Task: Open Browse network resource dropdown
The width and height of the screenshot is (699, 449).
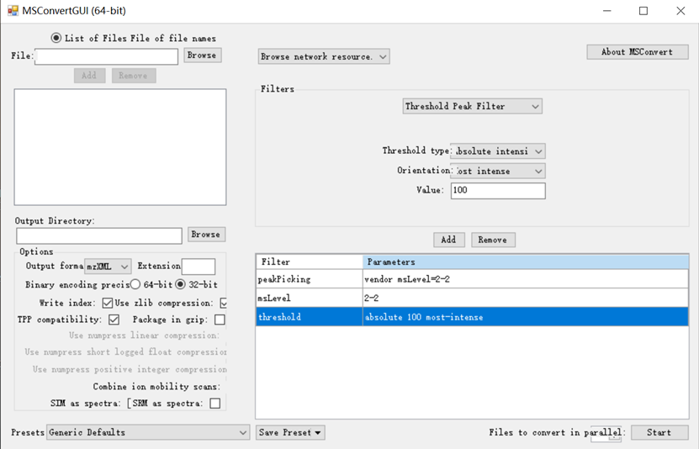Action: pyautogui.click(x=324, y=56)
